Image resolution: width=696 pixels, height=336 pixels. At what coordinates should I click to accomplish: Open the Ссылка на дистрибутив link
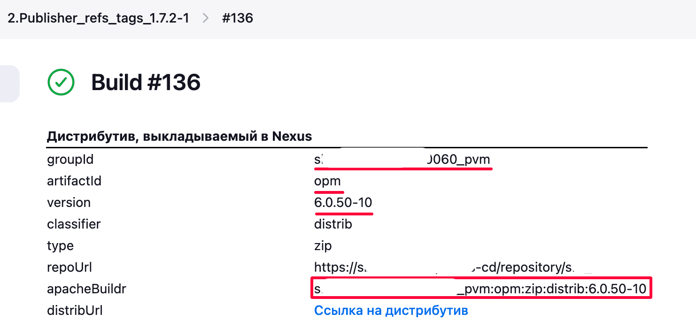[x=391, y=311]
